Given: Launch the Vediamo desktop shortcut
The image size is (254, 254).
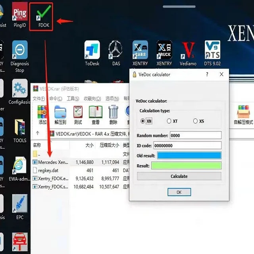Looking at the screenshot, I should (x=188, y=54).
